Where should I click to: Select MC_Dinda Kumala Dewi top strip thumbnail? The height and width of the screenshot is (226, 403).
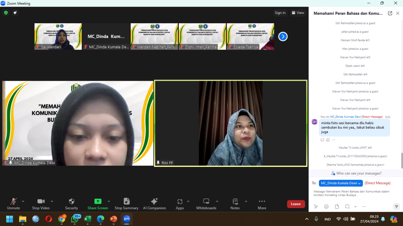coord(106,36)
